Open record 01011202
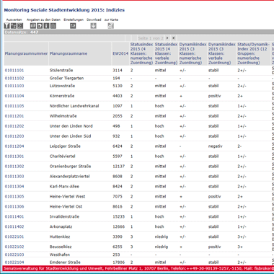274x274 pixels. click(14, 126)
